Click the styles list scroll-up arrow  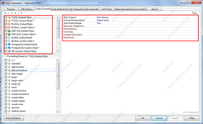tap(58, 17)
